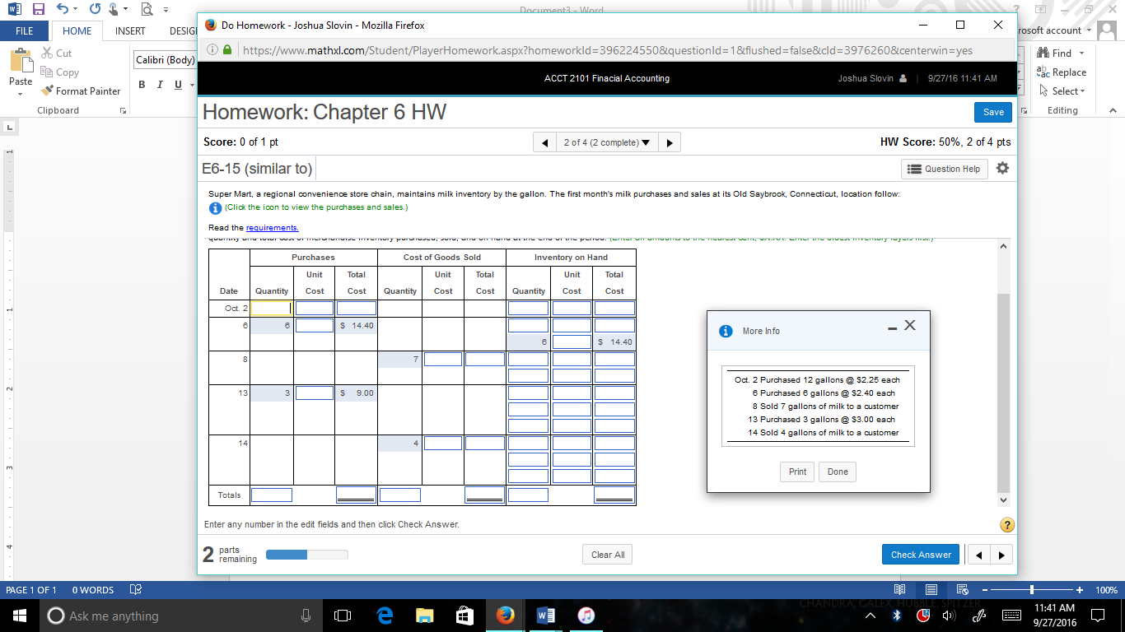
Task: Open the blue info icon next to purchases
Action: click(x=213, y=207)
